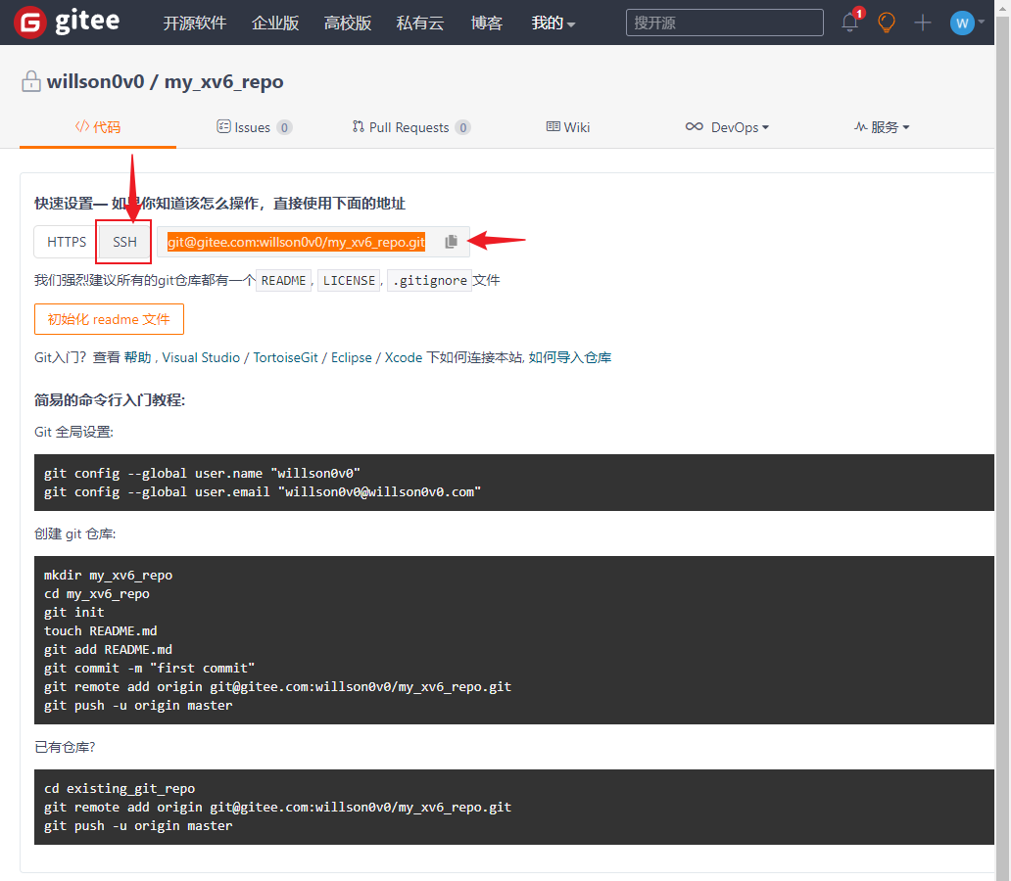Screen dimensions: 1011x881
Task: Open the DevOps dropdown
Action: [727, 127]
